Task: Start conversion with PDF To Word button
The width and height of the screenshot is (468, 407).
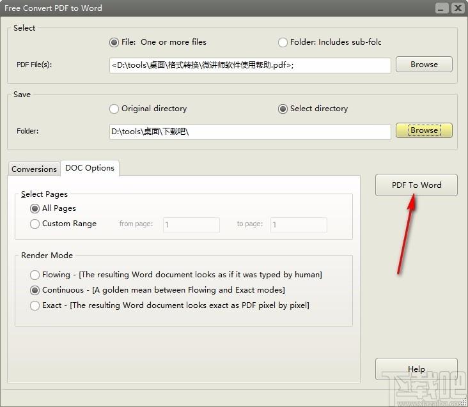Action: pos(416,185)
